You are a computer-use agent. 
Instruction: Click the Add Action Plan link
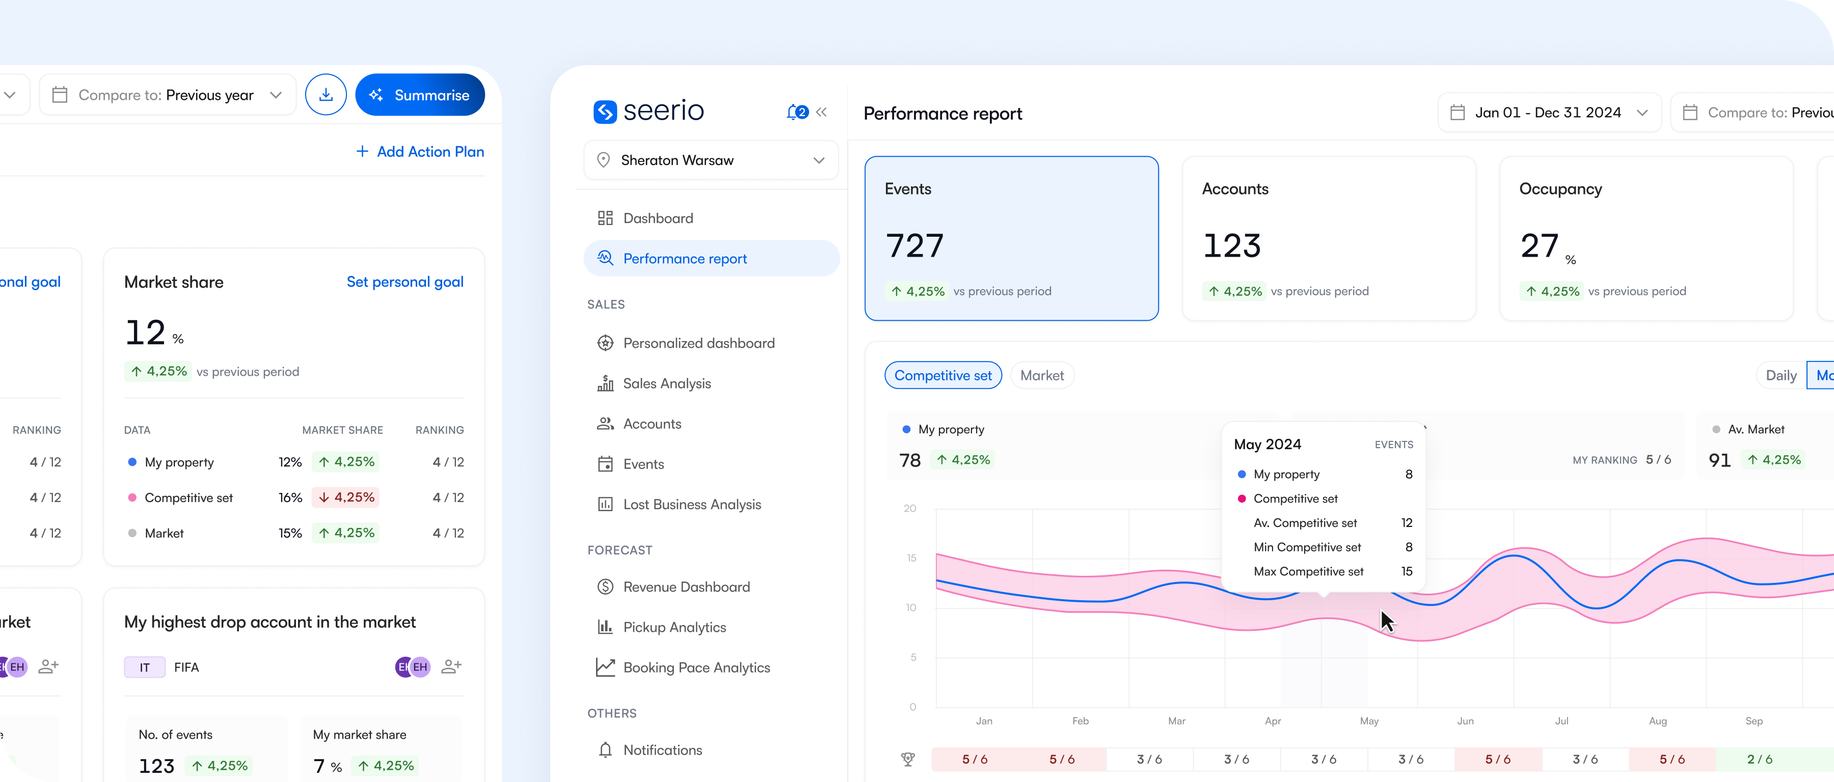click(420, 152)
